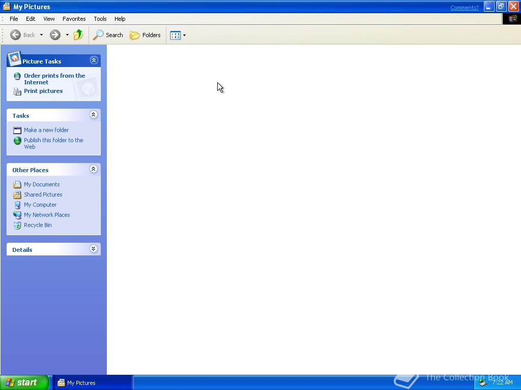Click My Pictures taskbar button
Viewport: 521px width, 390px height.
click(93, 383)
